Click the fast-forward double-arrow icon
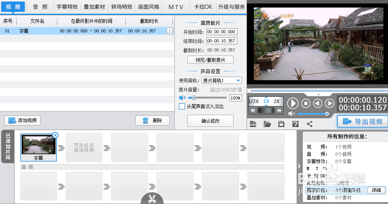 click(x=279, y=111)
